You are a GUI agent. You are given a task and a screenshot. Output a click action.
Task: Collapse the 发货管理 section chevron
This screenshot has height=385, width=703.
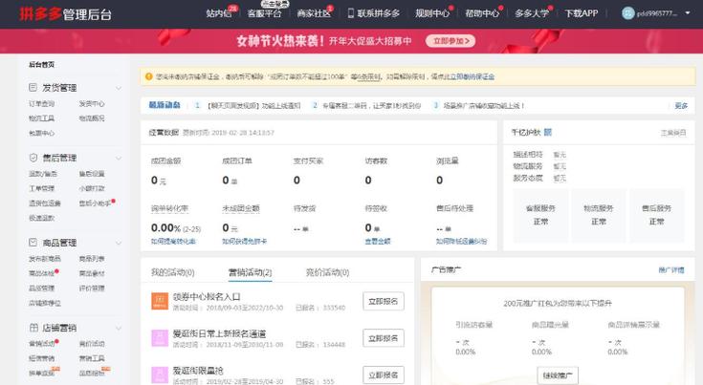119,88
